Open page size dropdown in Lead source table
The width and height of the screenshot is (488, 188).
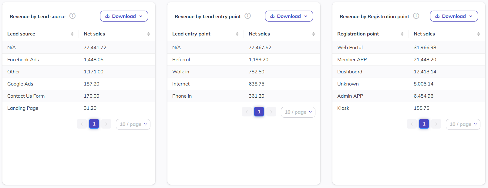click(x=133, y=124)
